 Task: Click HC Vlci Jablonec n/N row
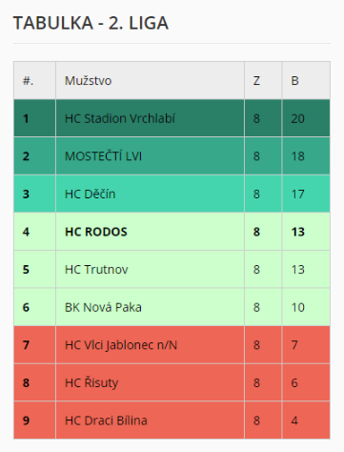pos(172,345)
